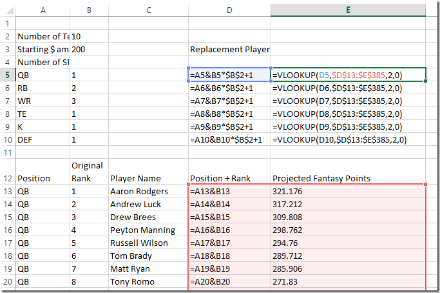Click the 'Original Rank' header cell
This screenshot has height=293, width=440.
[x=90, y=172]
